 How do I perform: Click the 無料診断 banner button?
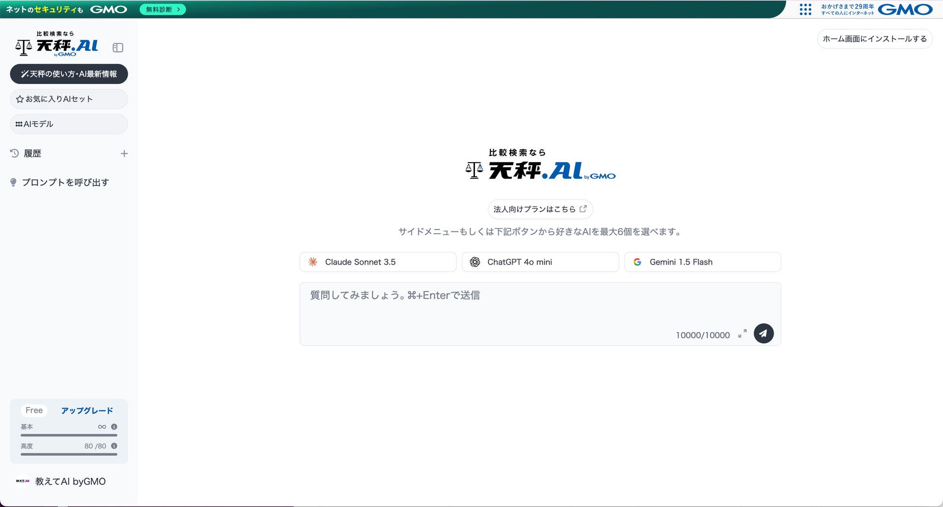[163, 9]
